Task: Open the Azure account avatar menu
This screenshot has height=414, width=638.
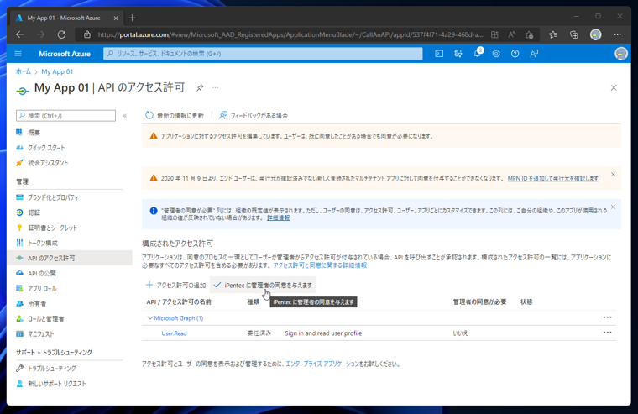Action: (x=621, y=54)
